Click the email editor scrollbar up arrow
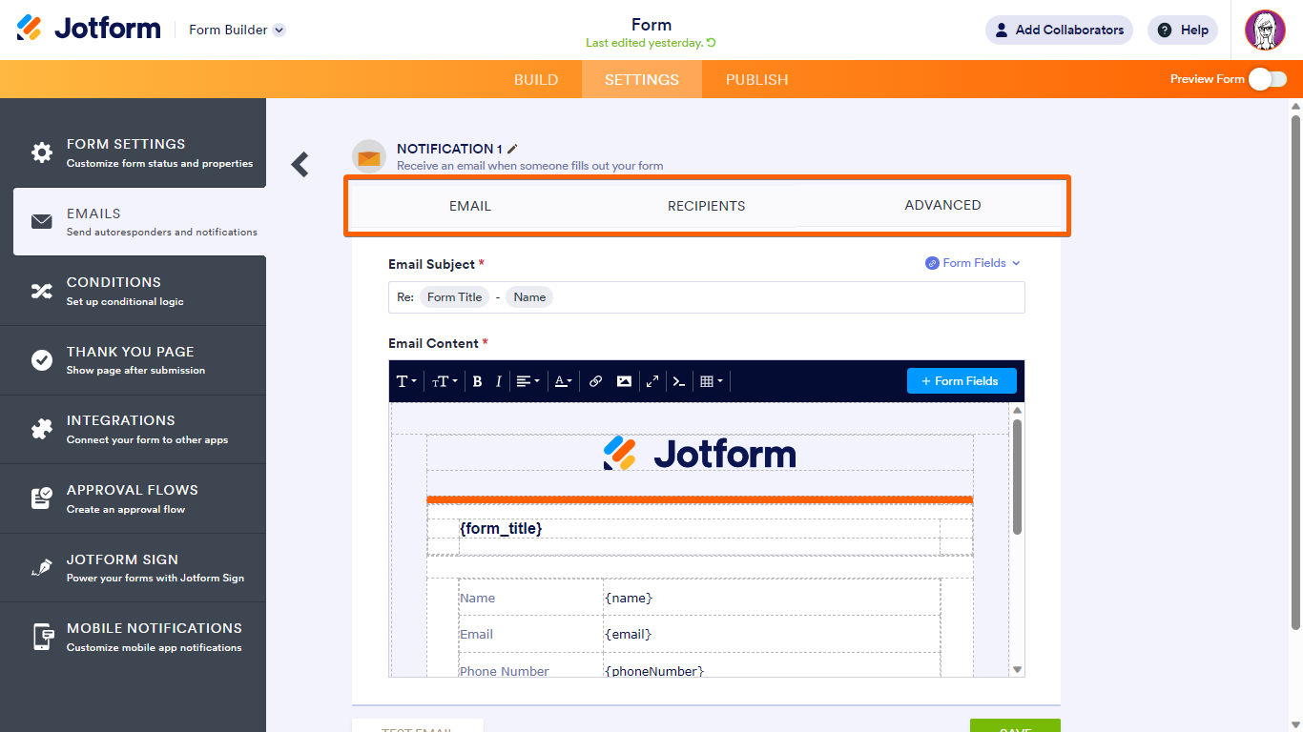Viewport: 1303px width, 732px height. [1017, 410]
